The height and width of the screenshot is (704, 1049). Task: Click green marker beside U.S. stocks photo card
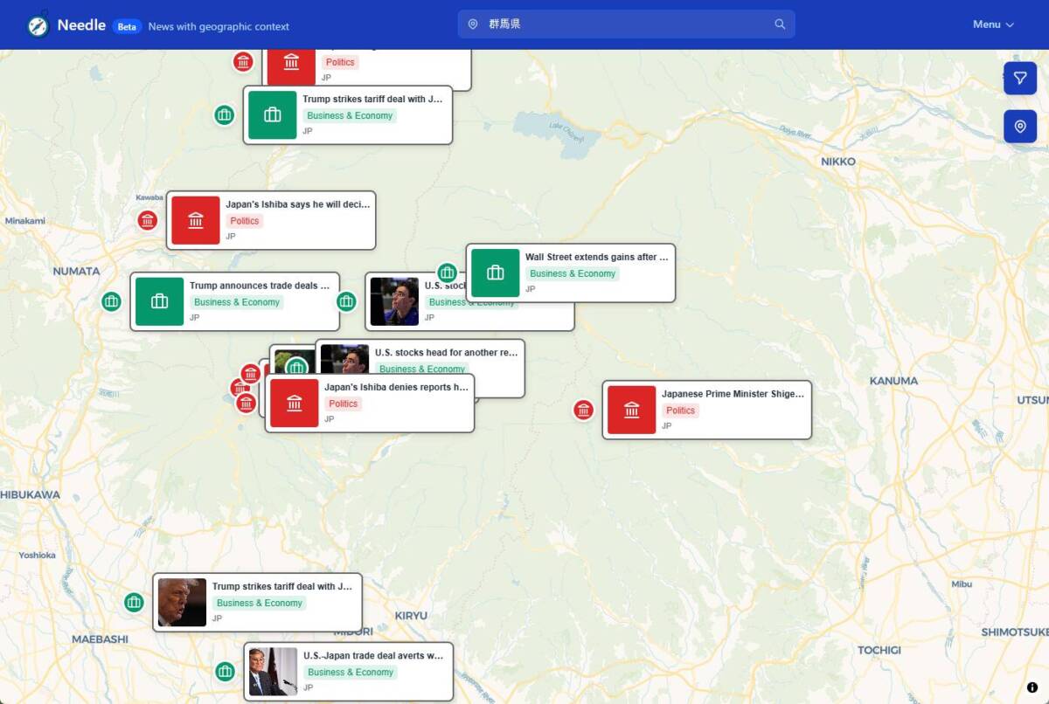pos(346,301)
